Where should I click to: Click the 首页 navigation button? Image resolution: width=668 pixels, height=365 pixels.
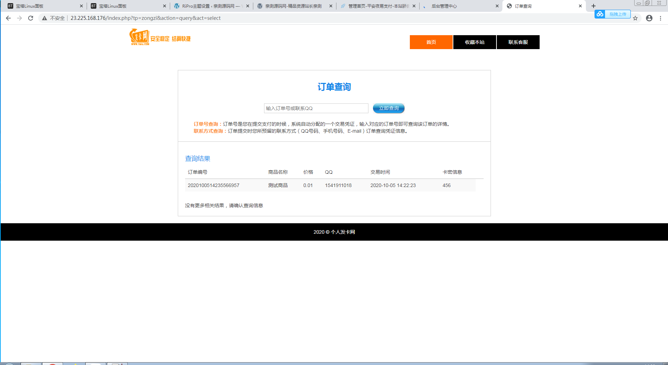[431, 42]
